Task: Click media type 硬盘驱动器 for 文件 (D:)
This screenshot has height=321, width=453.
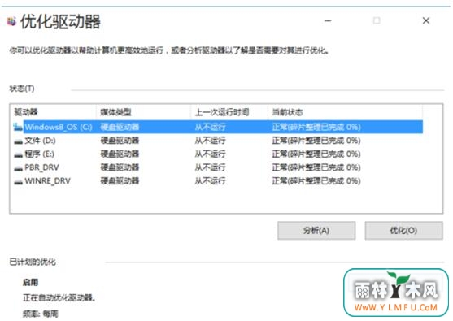Action: (120, 141)
